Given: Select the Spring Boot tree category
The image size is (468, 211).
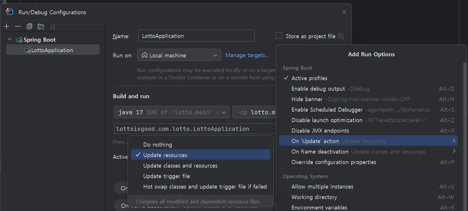Looking at the screenshot, I should point(39,40).
